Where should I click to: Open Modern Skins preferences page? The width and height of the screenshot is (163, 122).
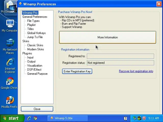pos(36,49)
